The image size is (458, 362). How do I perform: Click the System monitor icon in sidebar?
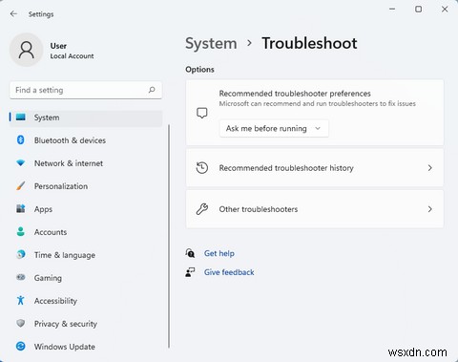pos(21,117)
